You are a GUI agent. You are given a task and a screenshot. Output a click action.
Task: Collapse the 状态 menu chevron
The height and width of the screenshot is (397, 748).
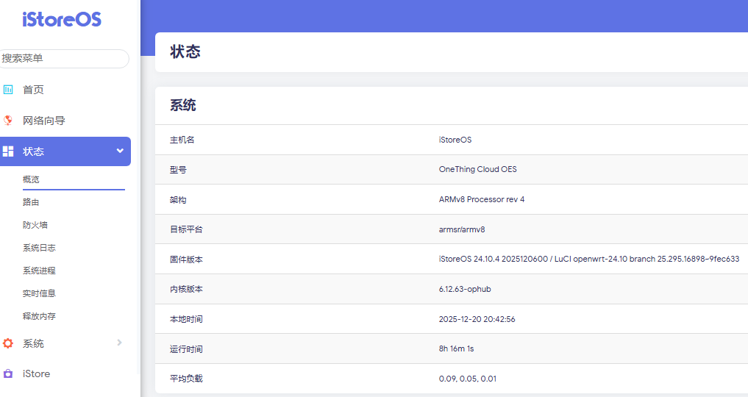pyautogui.click(x=120, y=151)
